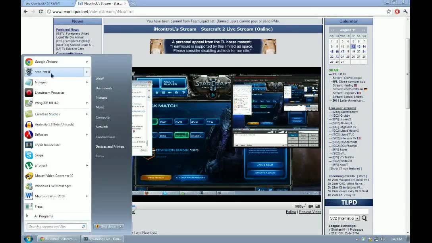Click TLPD search magnifier icon
This screenshot has height=243, width=432.
coord(364,218)
